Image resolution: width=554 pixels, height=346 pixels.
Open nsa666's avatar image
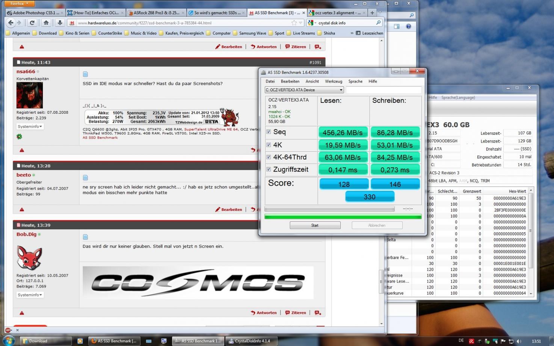click(30, 95)
